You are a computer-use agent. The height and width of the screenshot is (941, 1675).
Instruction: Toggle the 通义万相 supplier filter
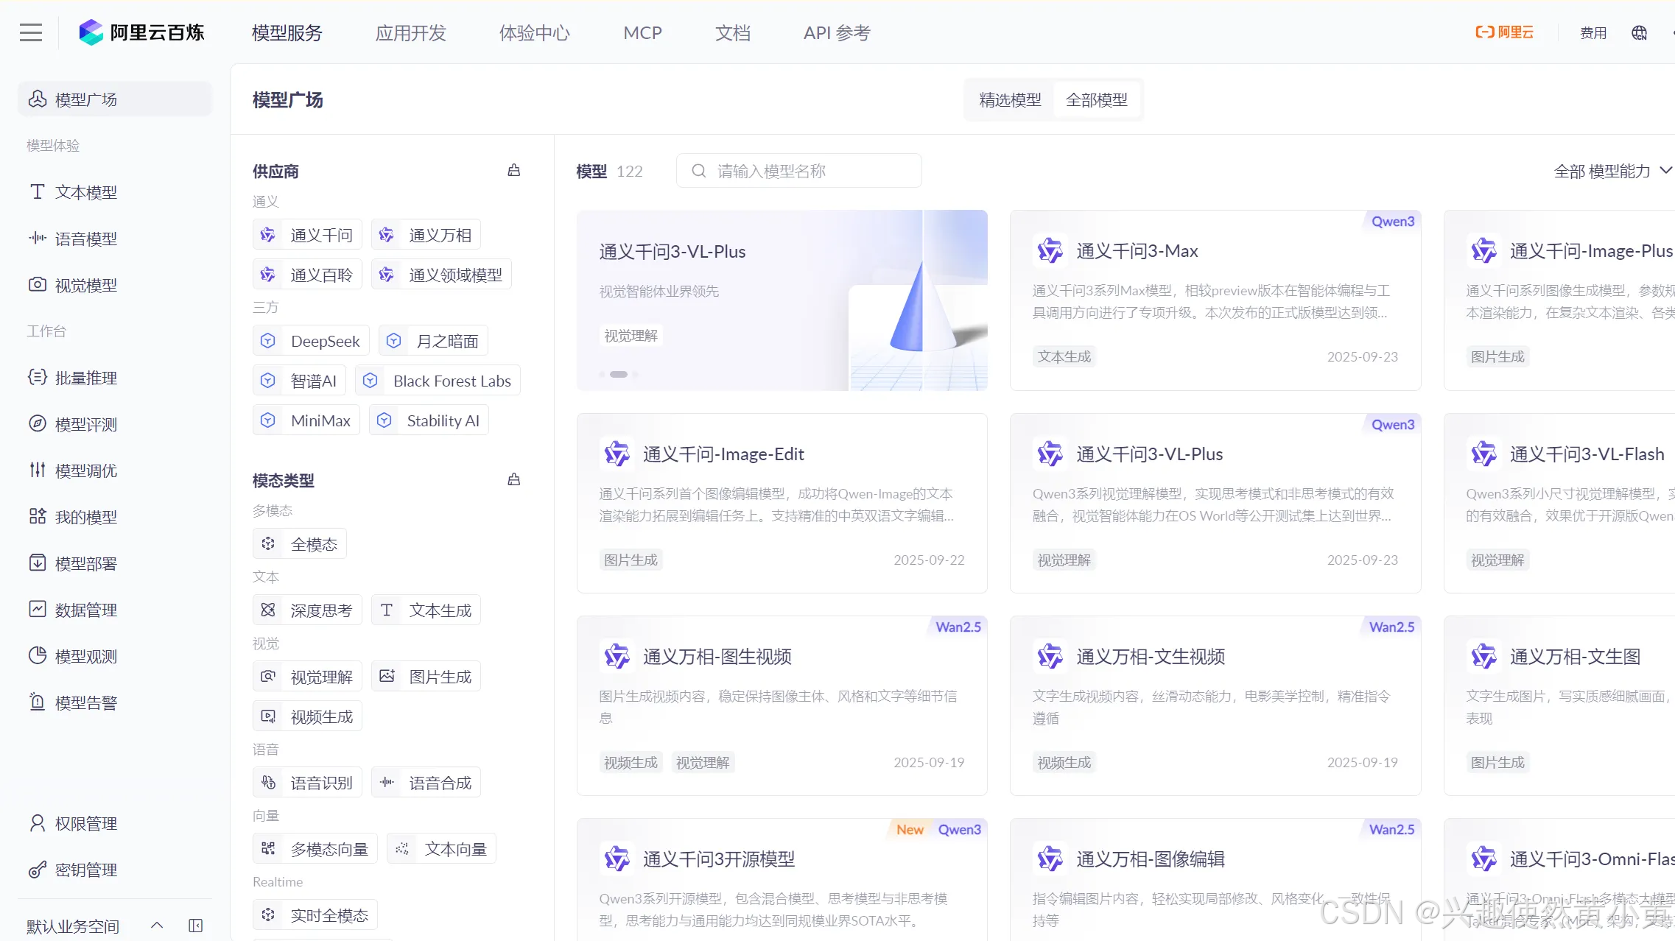[x=426, y=235]
